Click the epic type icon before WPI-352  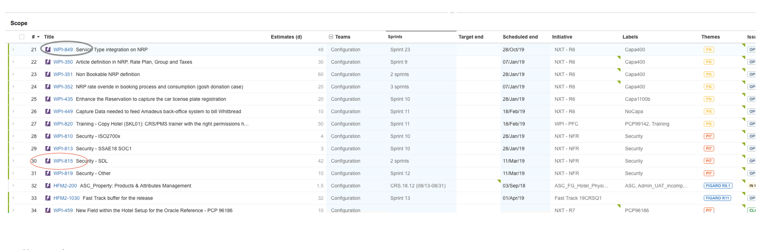(48, 87)
